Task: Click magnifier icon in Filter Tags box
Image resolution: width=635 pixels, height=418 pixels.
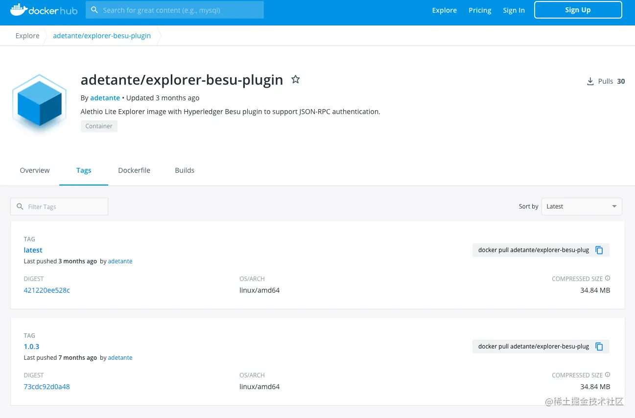Action: pos(20,207)
